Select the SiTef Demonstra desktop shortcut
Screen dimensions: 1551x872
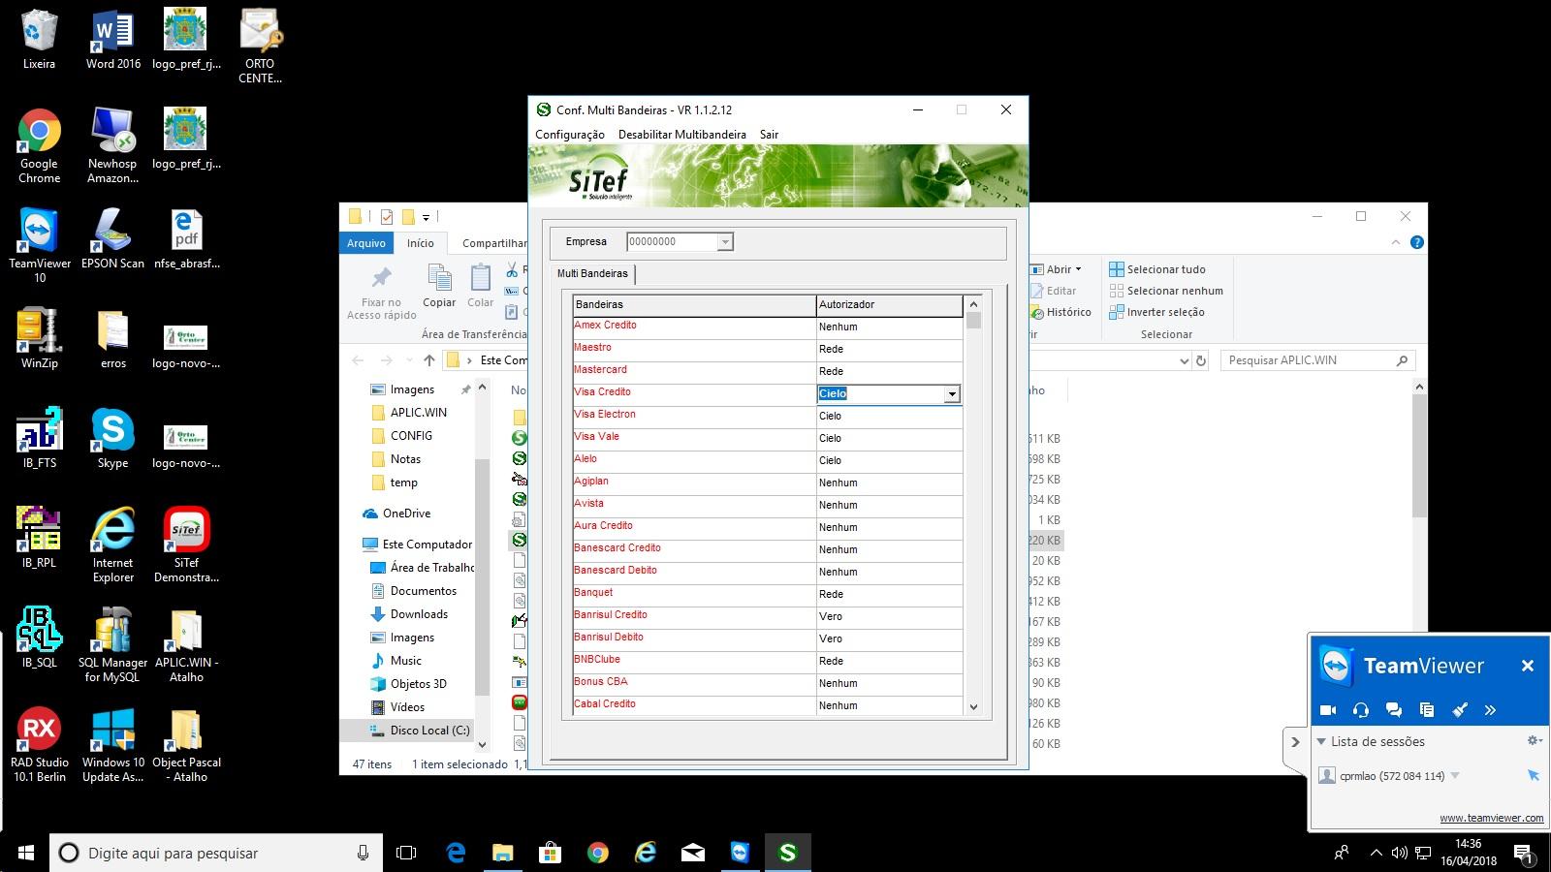point(186,545)
